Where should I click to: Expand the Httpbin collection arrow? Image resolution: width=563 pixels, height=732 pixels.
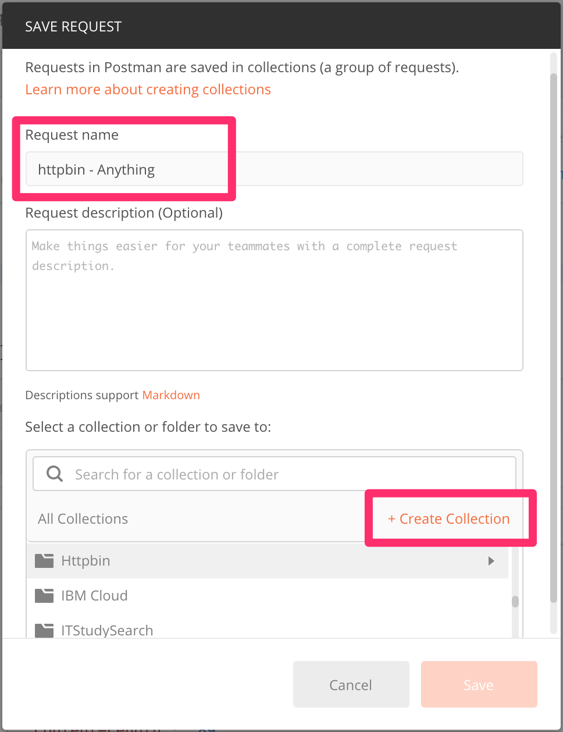point(491,561)
